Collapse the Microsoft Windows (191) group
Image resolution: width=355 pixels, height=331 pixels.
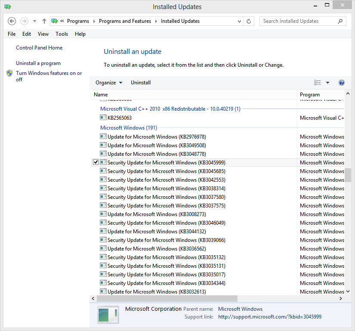129,128
